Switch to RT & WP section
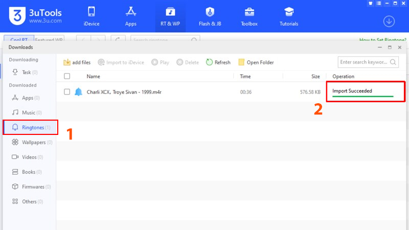Viewport: 409px width, 230px height. tap(170, 16)
